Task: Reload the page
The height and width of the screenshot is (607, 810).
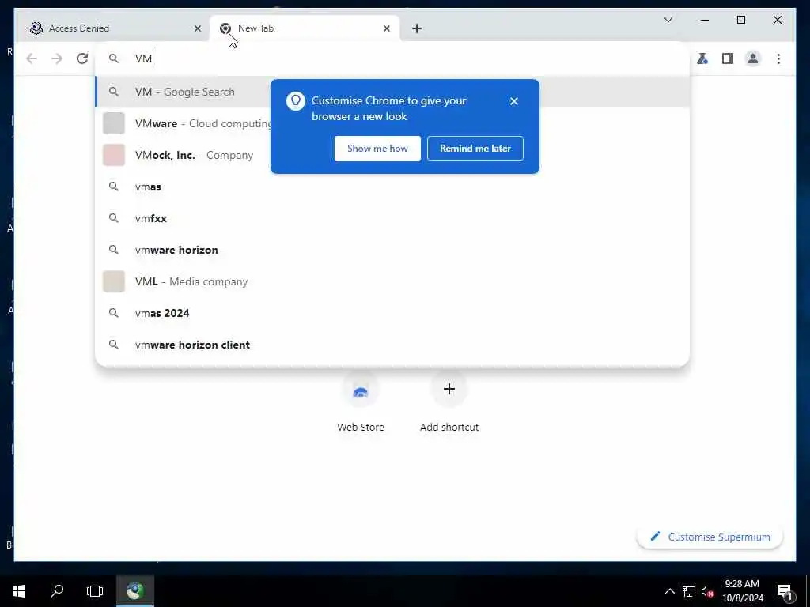Action: (x=82, y=58)
